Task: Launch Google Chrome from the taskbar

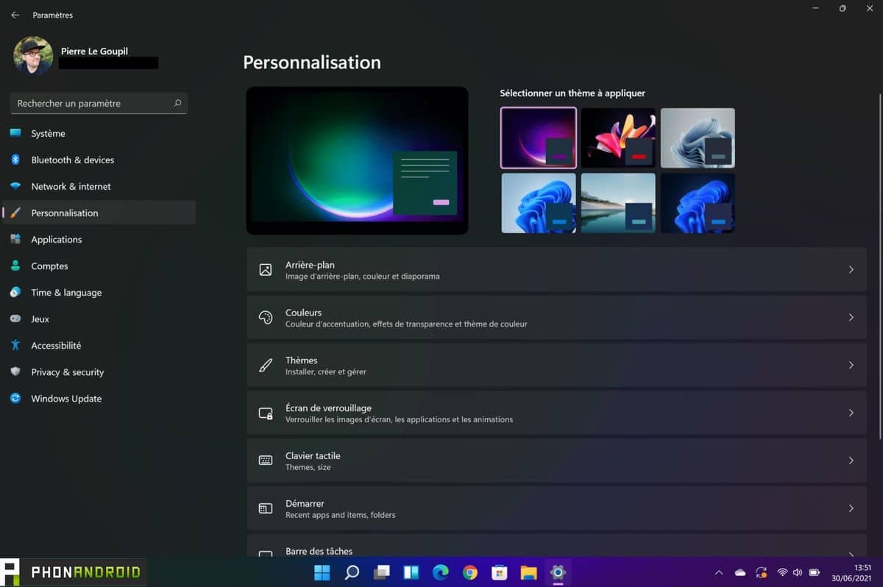Action: pyautogui.click(x=470, y=572)
